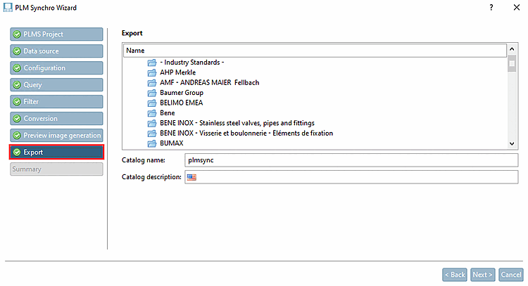
Task: Go to the PLMS Project step
Action: [x=56, y=34]
